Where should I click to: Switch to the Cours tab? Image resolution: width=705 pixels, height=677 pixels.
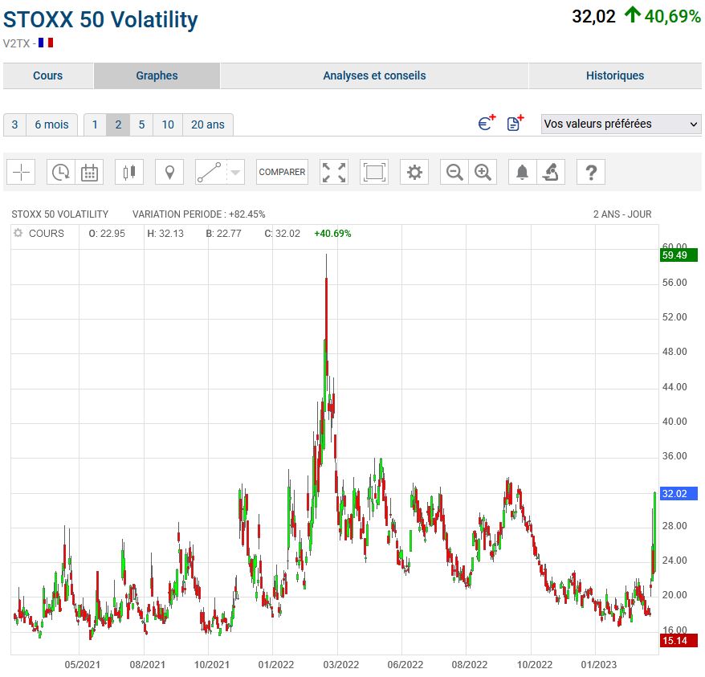[x=48, y=75]
